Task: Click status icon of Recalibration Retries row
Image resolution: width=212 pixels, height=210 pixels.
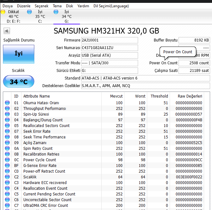Action: pyautogui.click(x=7, y=154)
